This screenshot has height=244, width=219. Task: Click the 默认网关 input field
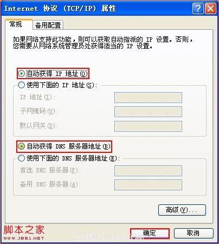(x=148, y=126)
